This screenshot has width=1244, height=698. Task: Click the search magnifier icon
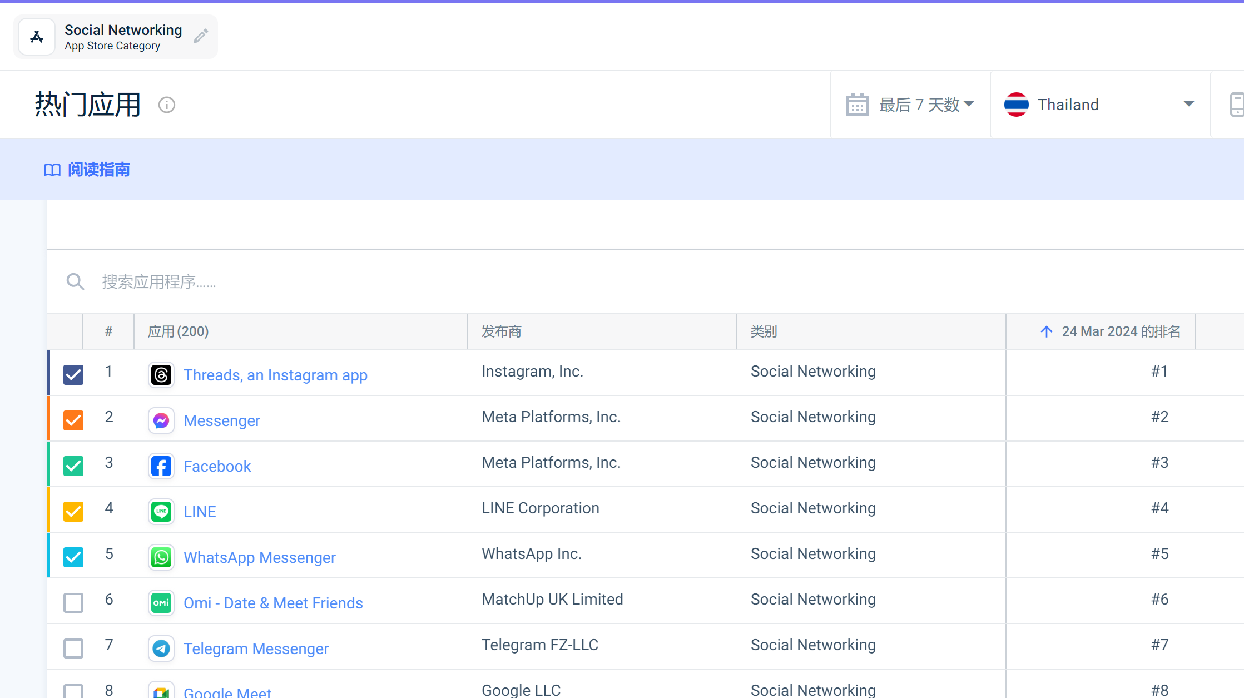(75, 281)
